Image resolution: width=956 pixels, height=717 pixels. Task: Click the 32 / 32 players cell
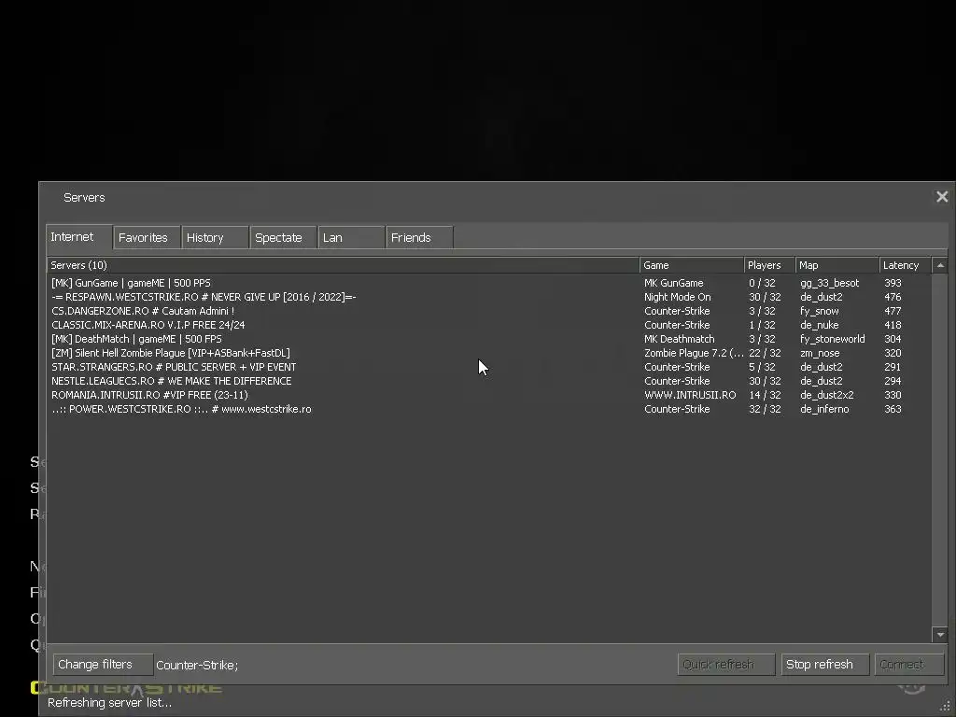click(765, 409)
